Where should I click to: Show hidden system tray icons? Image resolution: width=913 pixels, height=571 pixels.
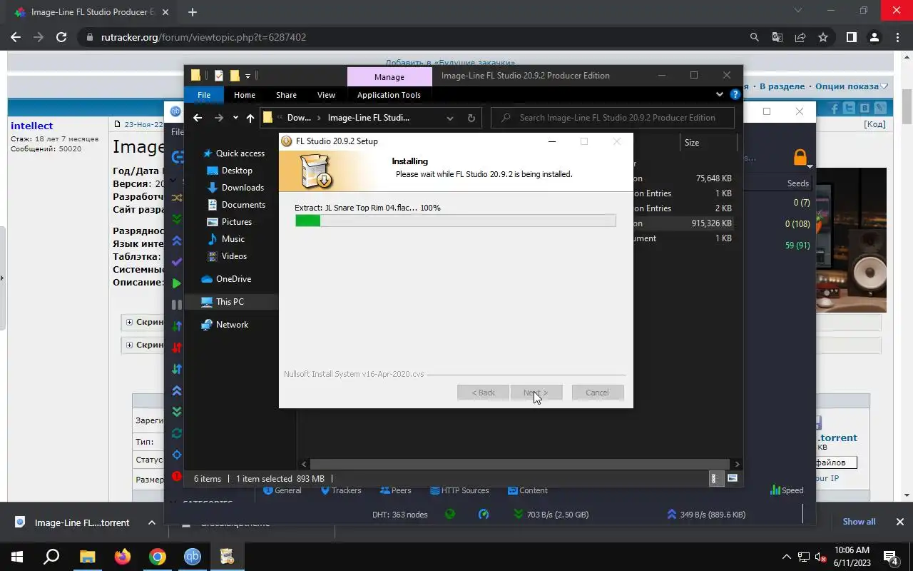pyautogui.click(x=787, y=557)
